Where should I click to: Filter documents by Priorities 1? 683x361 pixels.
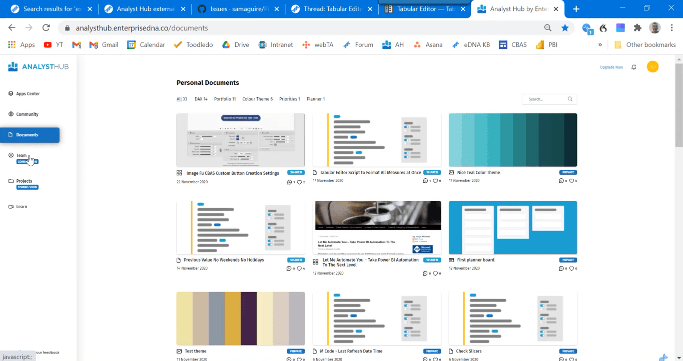(290, 99)
